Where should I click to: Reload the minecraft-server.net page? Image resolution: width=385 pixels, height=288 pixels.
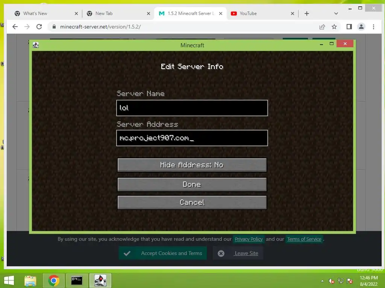coord(39,27)
